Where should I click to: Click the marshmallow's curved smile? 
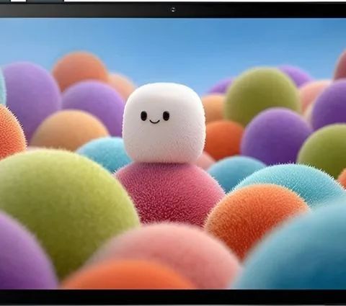click(154, 121)
